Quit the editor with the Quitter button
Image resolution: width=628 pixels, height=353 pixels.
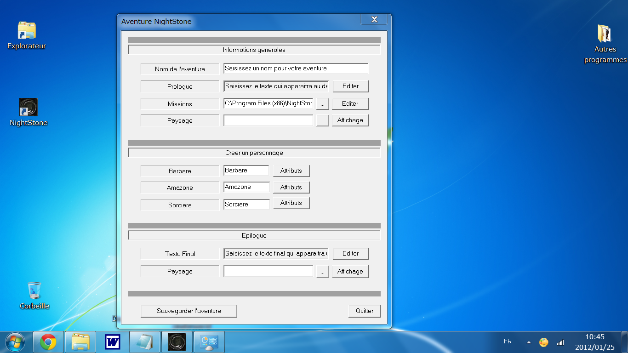[365, 311]
